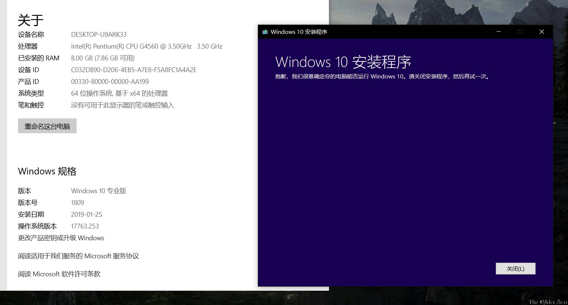Select device ID C032D890-D206-4EB5-A7E8-F5A8FC1A4A2E
The image size is (568, 305).
point(134,70)
